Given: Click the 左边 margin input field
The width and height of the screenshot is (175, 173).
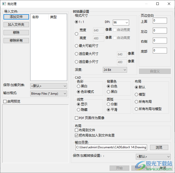Looking at the screenshot, I should tap(160, 30).
